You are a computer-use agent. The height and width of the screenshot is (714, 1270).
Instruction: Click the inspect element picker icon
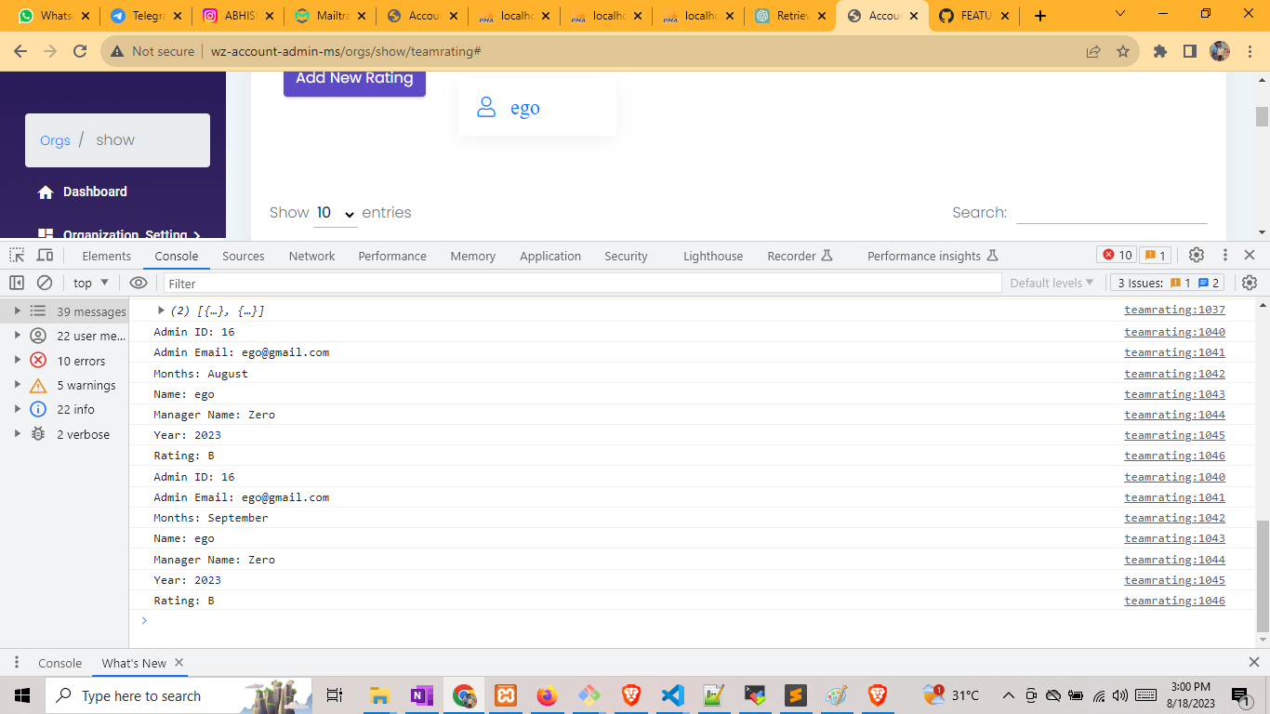[x=17, y=256]
